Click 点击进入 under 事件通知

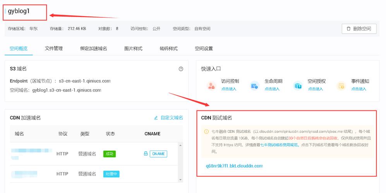tap(359, 89)
